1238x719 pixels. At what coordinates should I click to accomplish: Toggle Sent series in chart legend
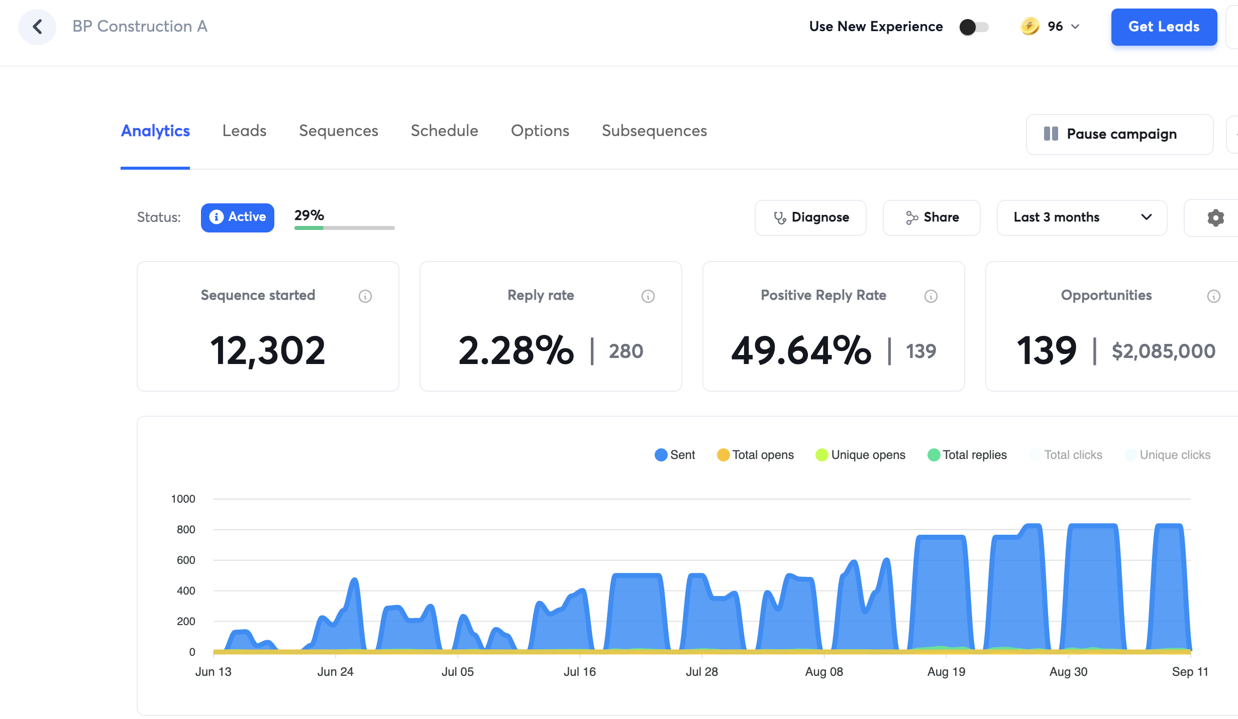tap(675, 455)
